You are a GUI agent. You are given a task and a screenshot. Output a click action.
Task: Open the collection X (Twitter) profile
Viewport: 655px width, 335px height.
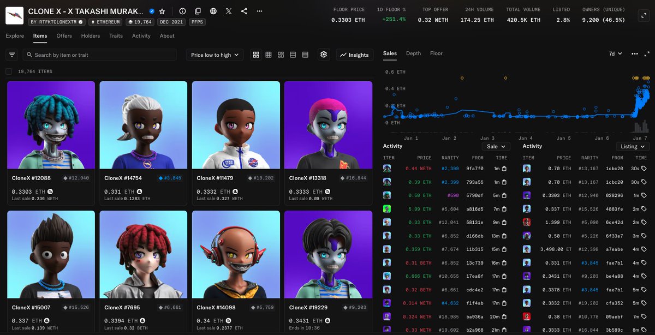click(229, 11)
